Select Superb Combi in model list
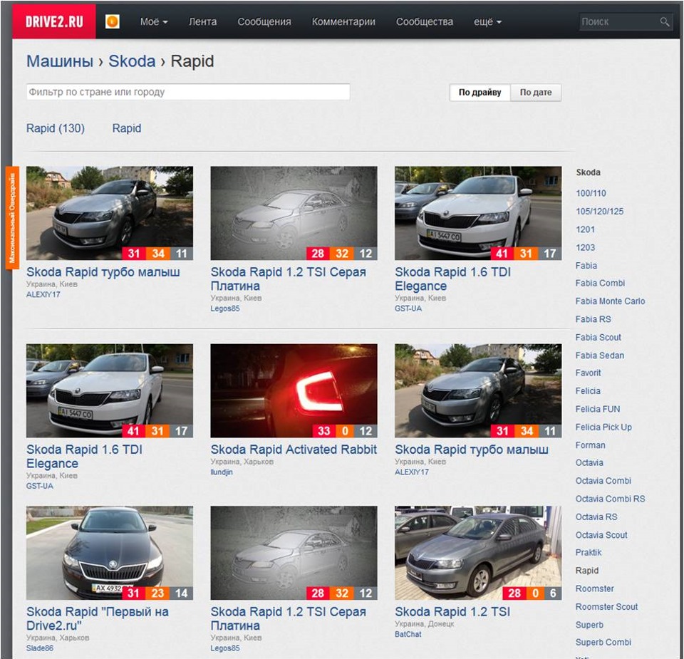 [603, 643]
